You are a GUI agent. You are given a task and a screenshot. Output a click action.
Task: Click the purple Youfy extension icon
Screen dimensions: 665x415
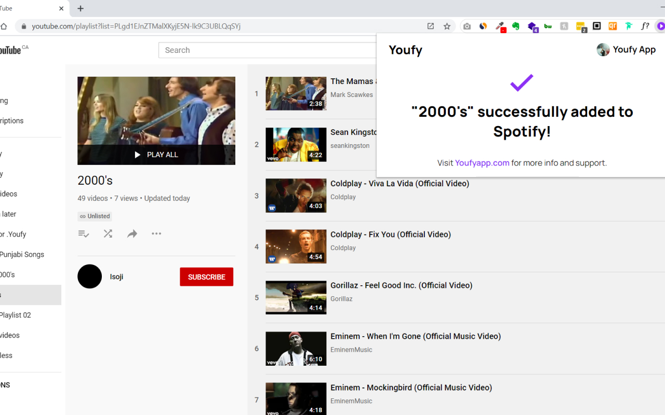[x=661, y=26]
